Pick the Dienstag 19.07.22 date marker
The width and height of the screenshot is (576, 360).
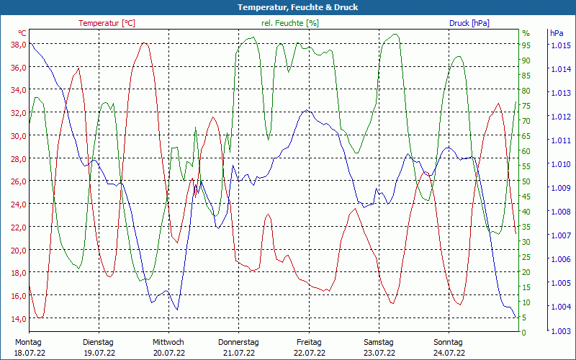coord(99,347)
